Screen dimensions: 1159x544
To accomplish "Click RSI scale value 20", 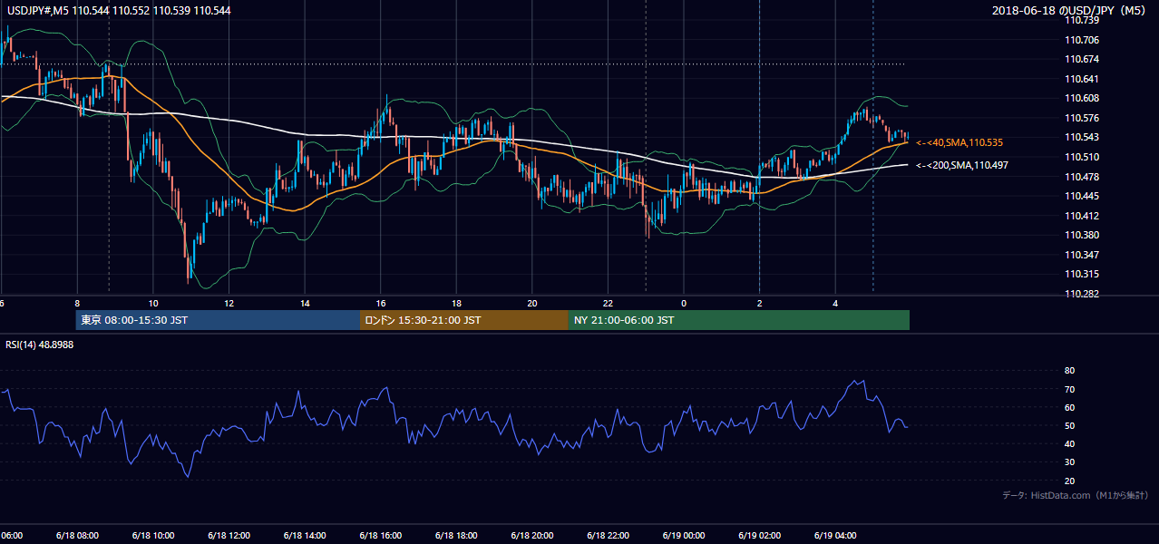I will 1069,481.
